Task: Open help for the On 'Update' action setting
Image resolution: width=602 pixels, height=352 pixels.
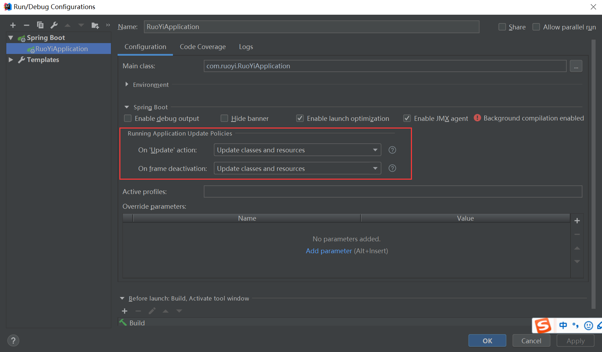Action: 392,150
